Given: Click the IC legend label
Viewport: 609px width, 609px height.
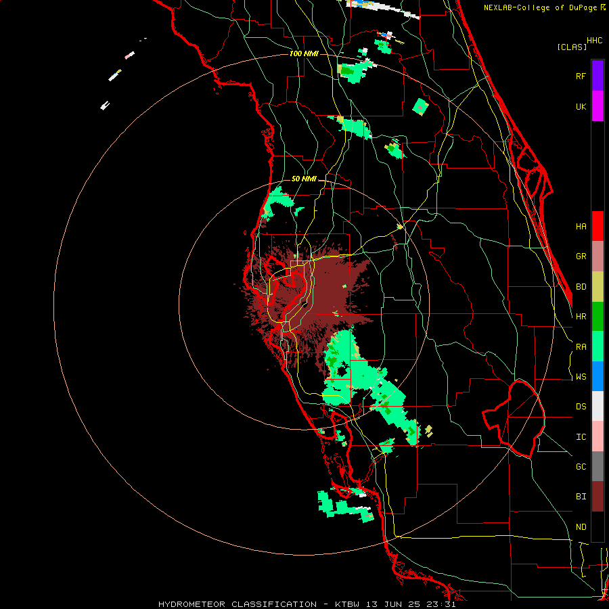Looking at the screenshot, I should click(581, 437).
